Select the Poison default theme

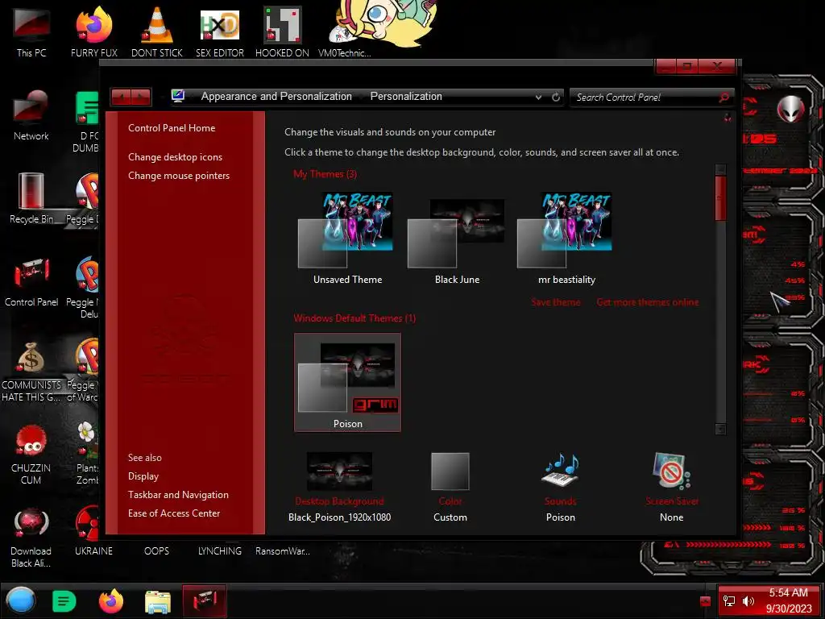pos(347,382)
